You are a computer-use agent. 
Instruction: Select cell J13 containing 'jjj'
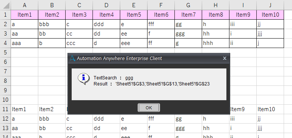point(270,128)
